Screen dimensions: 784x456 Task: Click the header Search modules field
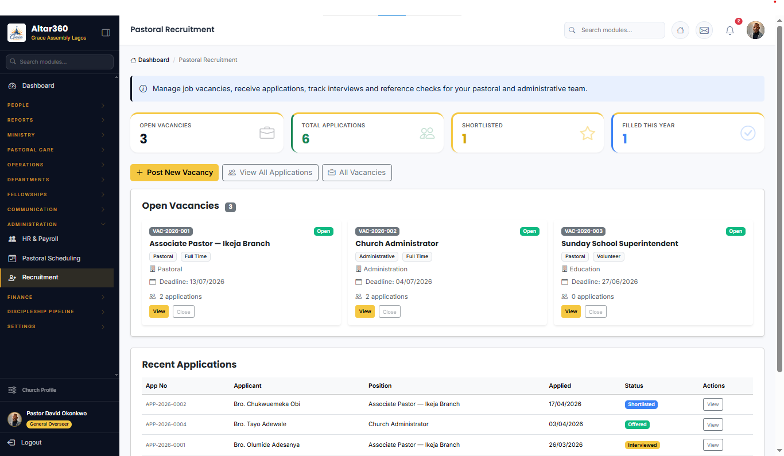click(615, 30)
